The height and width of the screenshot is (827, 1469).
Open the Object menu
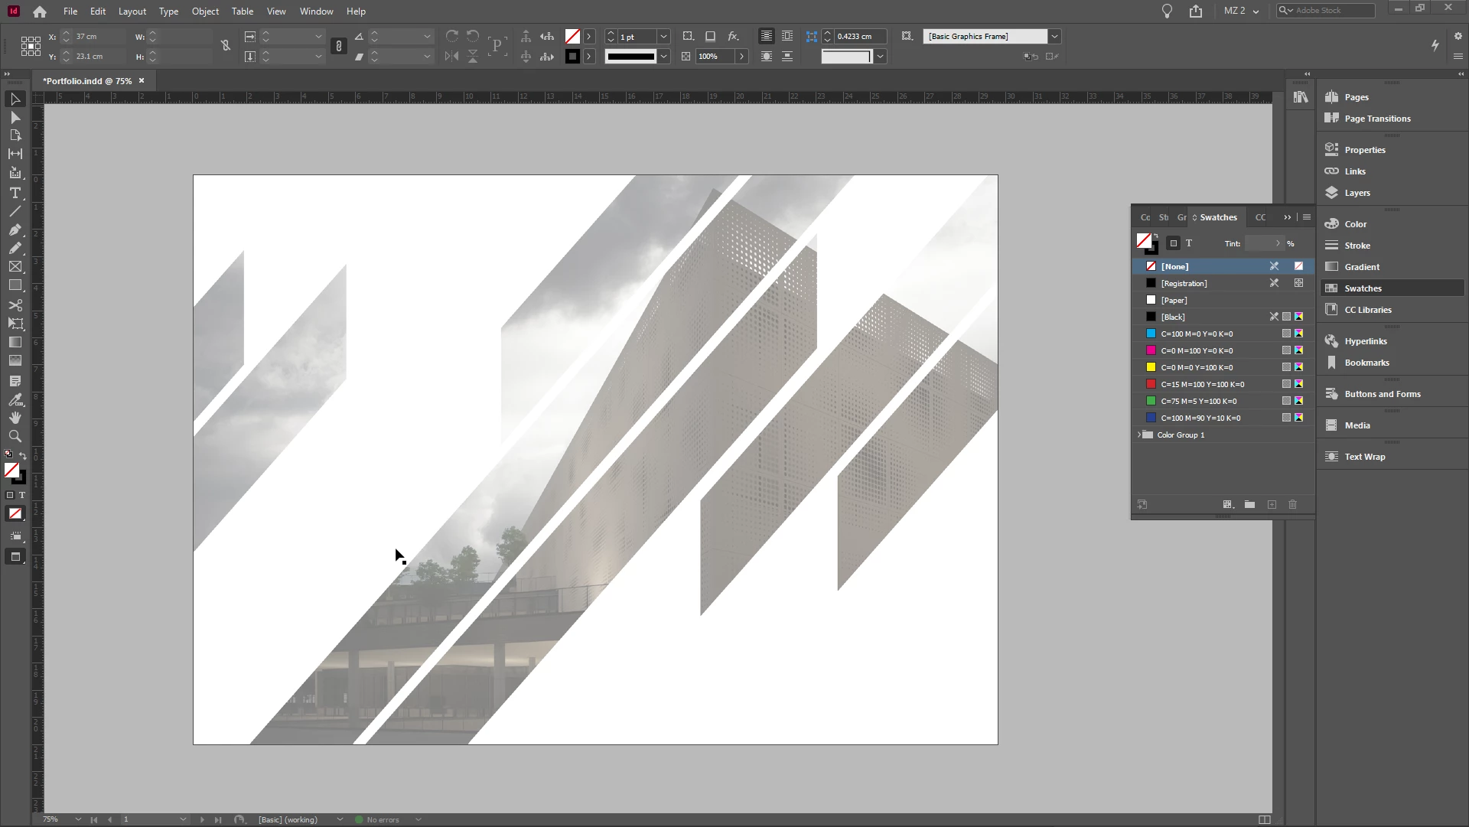pyautogui.click(x=204, y=11)
